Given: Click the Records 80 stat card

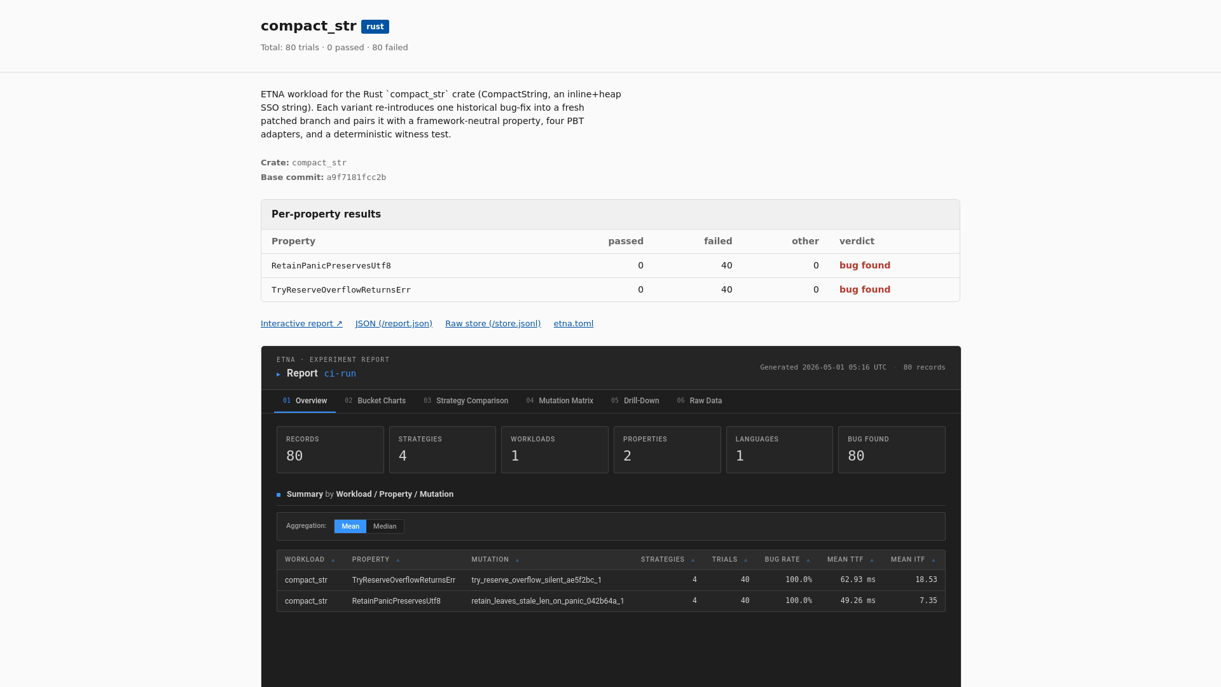Looking at the screenshot, I should [330, 450].
